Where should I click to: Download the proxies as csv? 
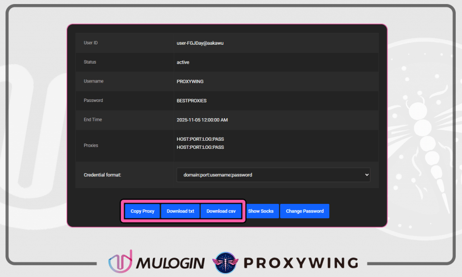(221, 211)
